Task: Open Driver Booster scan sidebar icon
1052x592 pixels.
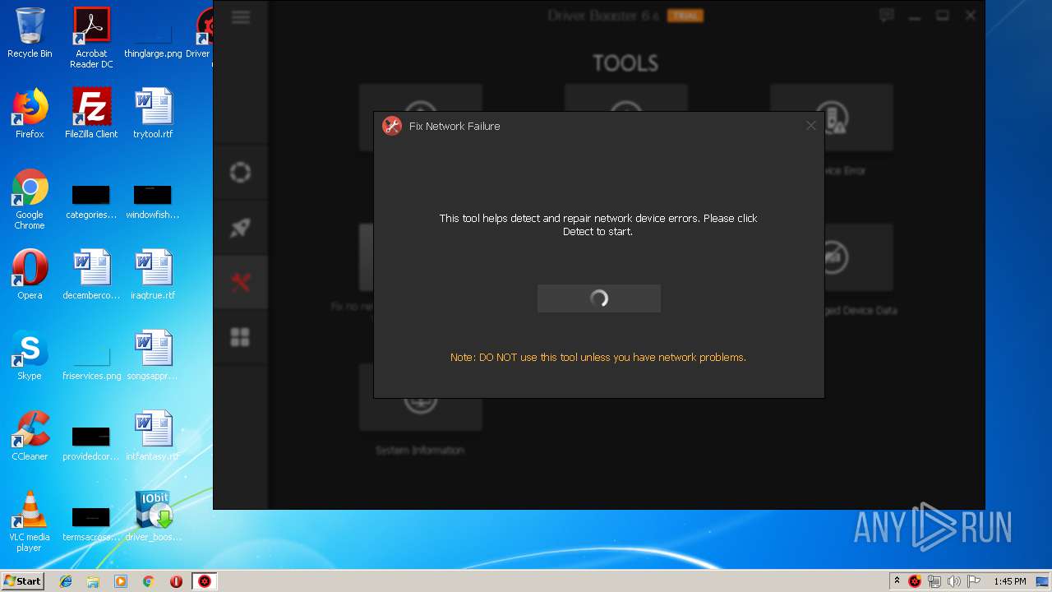Action: (240, 172)
